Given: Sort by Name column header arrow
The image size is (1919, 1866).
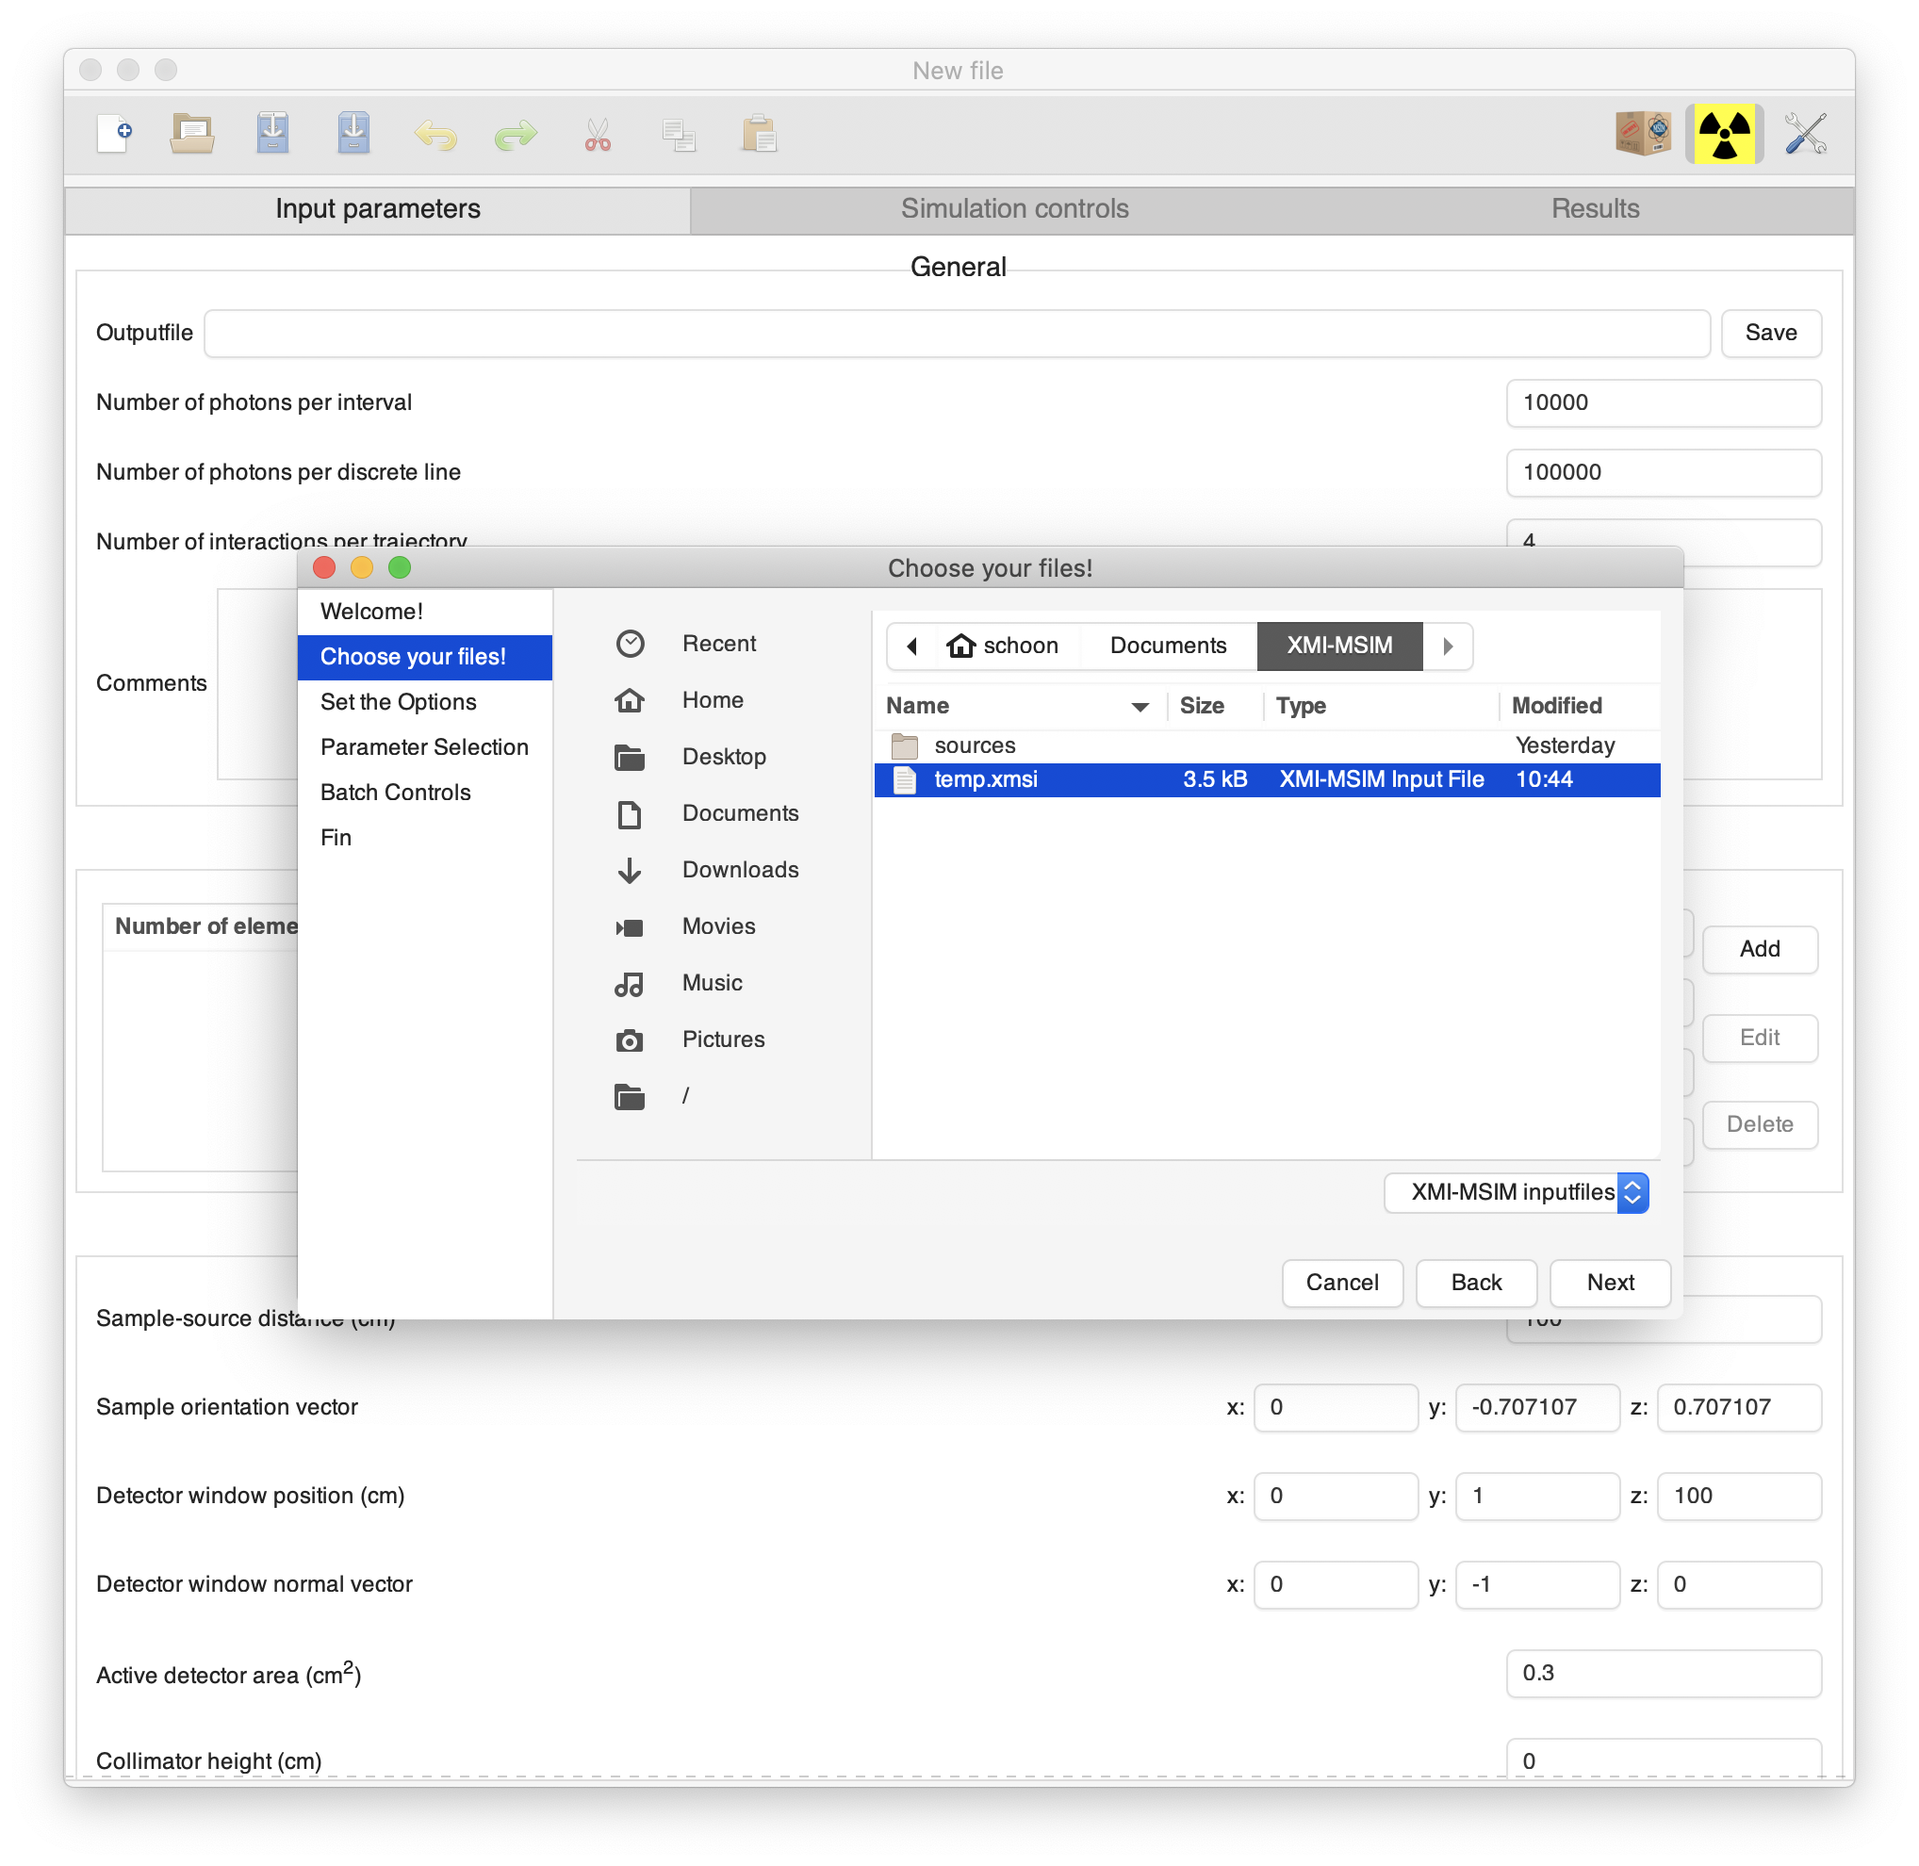Looking at the screenshot, I should point(1140,707).
